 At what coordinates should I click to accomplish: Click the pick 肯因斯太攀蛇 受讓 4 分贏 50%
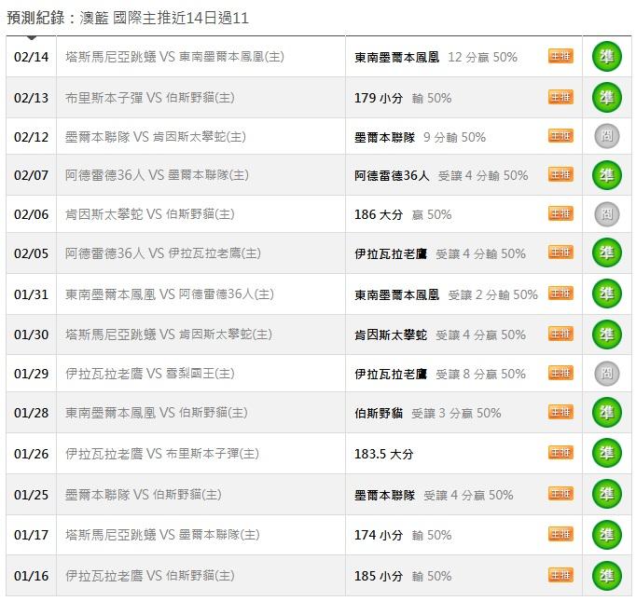coord(440,335)
